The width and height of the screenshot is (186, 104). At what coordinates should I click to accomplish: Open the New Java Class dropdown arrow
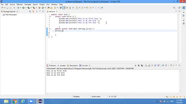(x=45, y=8)
